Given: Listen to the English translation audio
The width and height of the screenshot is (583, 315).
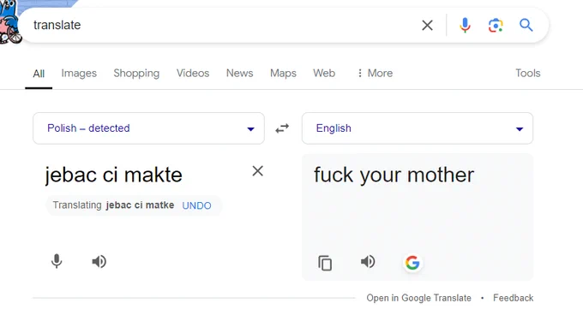Looking at the screenshot, I should [x=368, y=262].
